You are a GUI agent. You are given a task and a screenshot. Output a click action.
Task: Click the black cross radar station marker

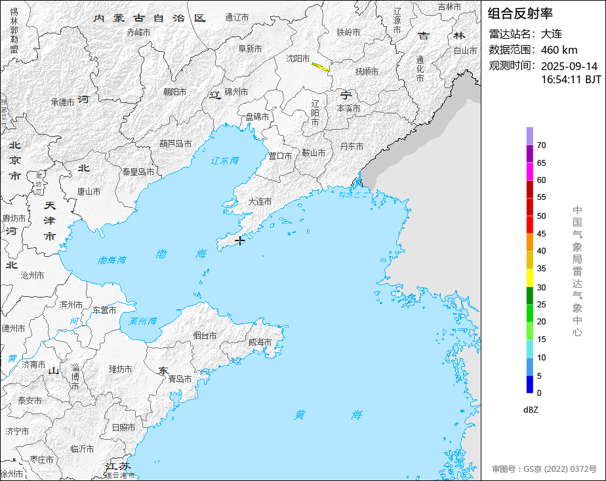239,241
